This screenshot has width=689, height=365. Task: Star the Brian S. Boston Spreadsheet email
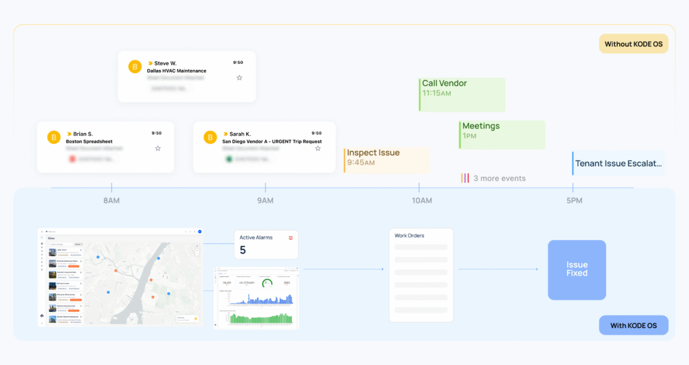pos(157,149)
